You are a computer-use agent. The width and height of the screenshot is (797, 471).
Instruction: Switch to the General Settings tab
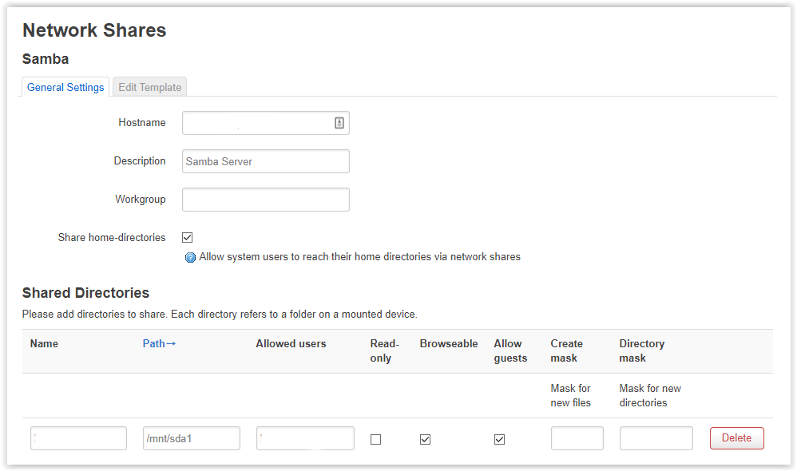coord(65,87)
